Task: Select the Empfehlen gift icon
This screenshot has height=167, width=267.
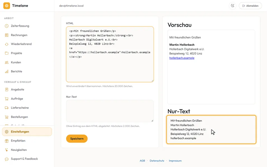Action: (x=7, y=141)
